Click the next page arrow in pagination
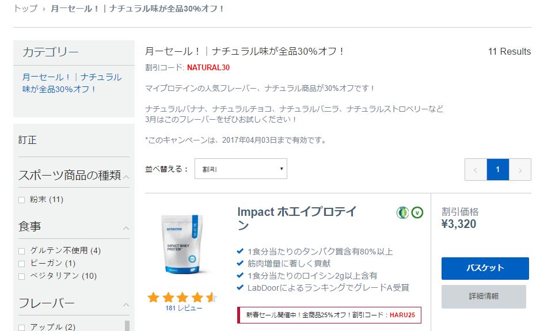This screenshot has width=540, height=331. [x=520, y=169]
